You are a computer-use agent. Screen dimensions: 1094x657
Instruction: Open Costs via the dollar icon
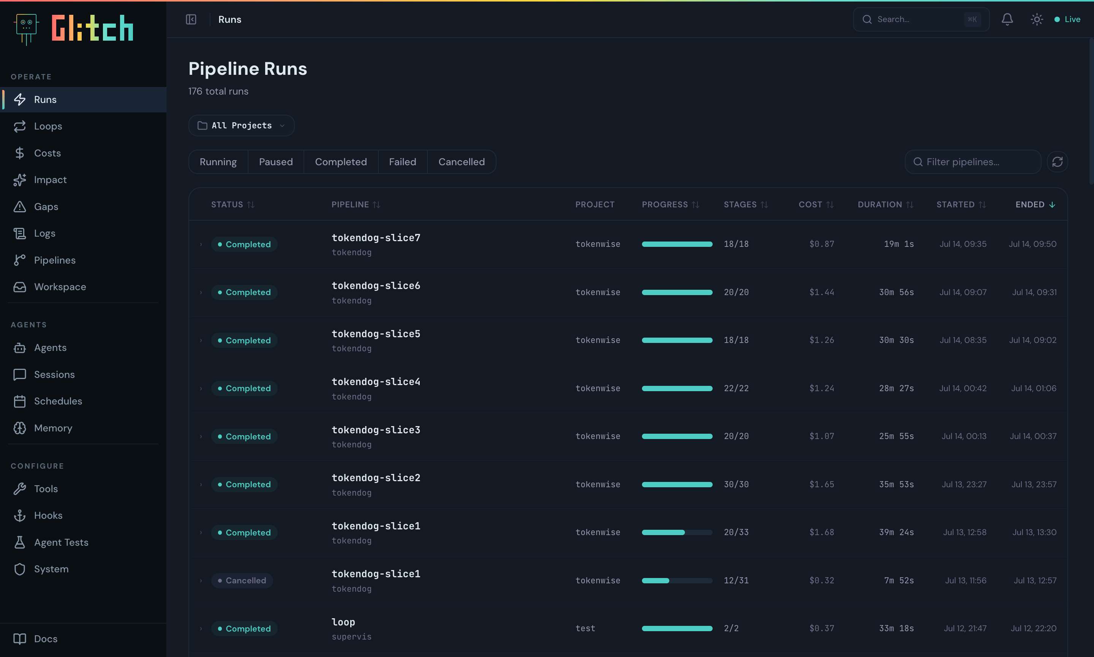tap(19, 153)
